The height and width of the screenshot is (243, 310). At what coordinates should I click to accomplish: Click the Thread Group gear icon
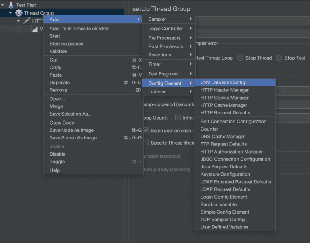(19, 13)
